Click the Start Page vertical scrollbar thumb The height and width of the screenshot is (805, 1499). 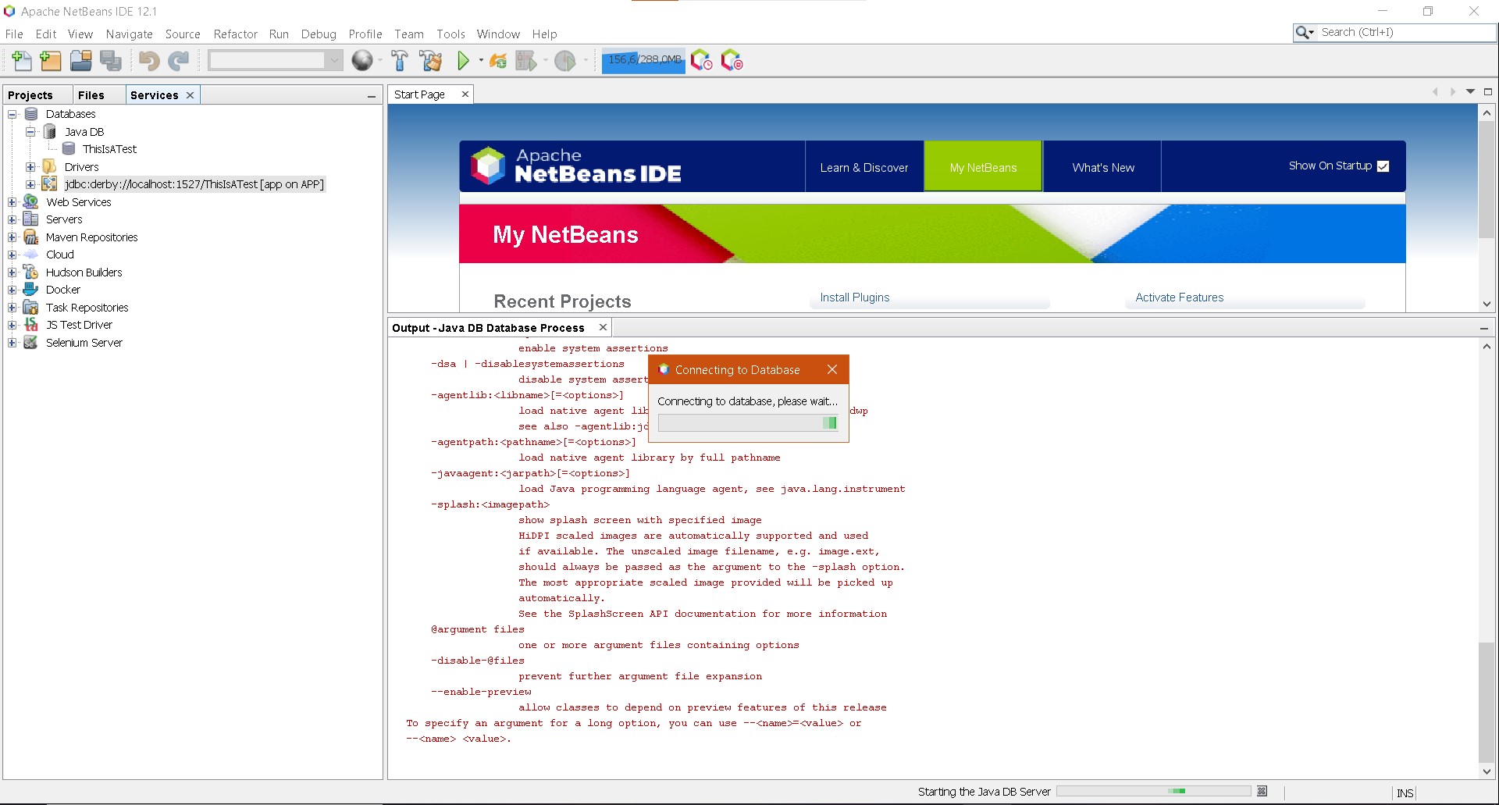click(1487, 180)
